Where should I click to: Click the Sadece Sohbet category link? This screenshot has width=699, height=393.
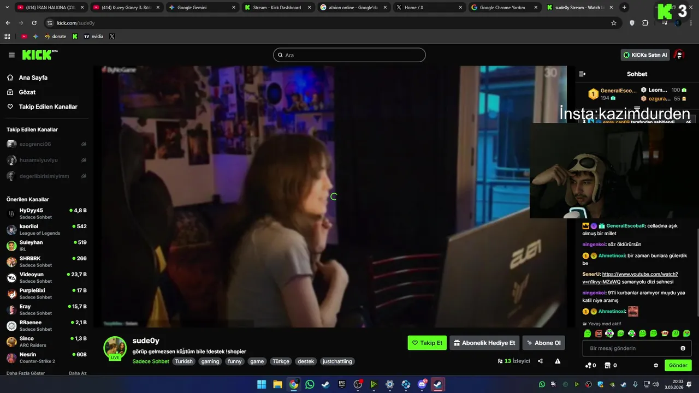point(151,361)
